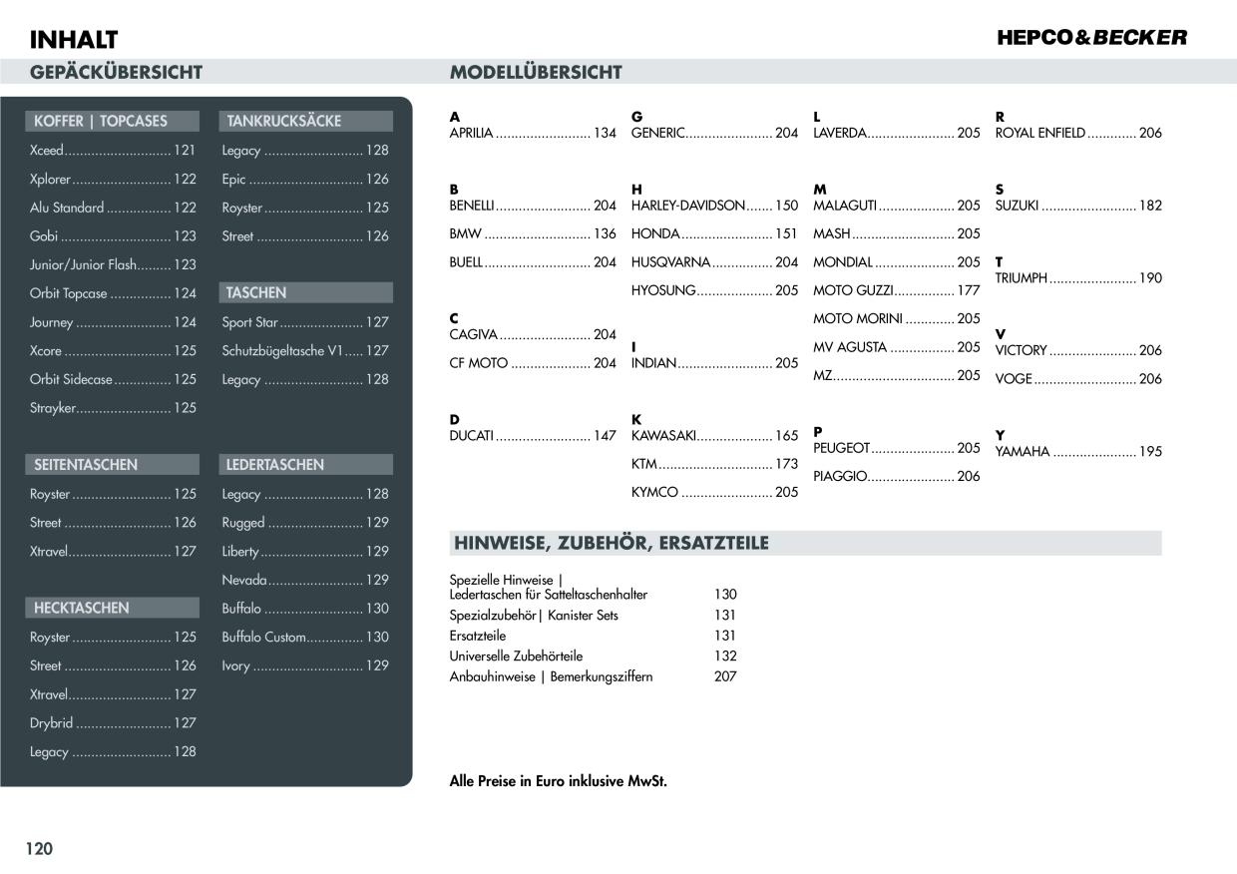The width and height of the screenshot is (1237, 874).
Task: Open the Liberty entry
Action: [x=305, y=551]
